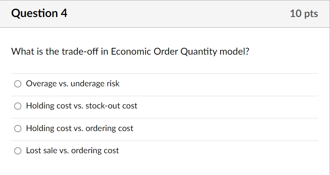The width and height of the screenshot is (330, 175).
Task: Click the word 'trade-off' in the question
Action: pyautogui.click(x=79, y=51)
